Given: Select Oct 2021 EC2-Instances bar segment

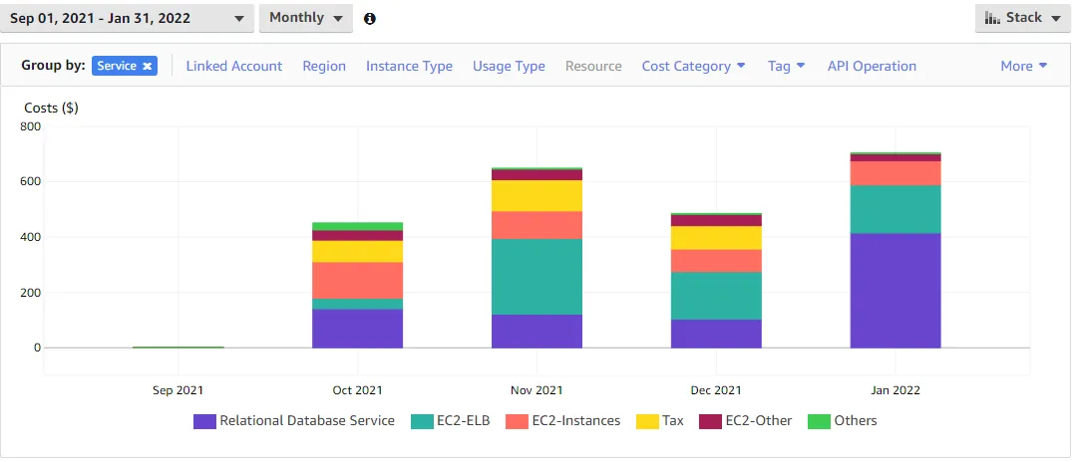Looking at the screenshot, I should point(358,280).
